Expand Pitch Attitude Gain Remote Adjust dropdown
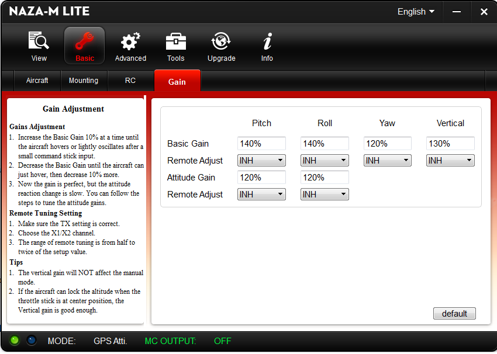This screenshot has height=354, width=497. (261, 195)
